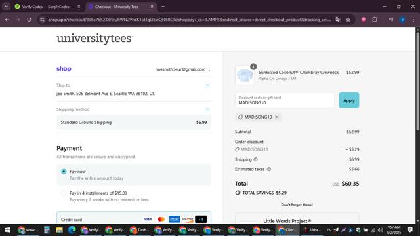Remove the MADISONG10 discount tag
This screenshot has width=420, height=236.
pos(277,117)
